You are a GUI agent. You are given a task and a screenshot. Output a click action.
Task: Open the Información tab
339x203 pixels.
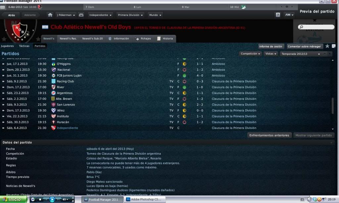pos(119,39)
